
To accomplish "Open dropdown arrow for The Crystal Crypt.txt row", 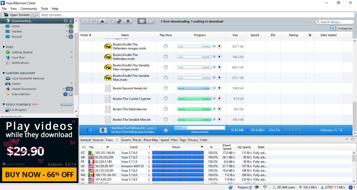I will (x=219, y=98).
